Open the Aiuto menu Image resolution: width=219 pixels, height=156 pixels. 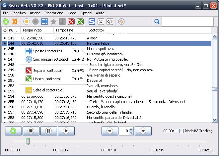[x=100, y=13]
